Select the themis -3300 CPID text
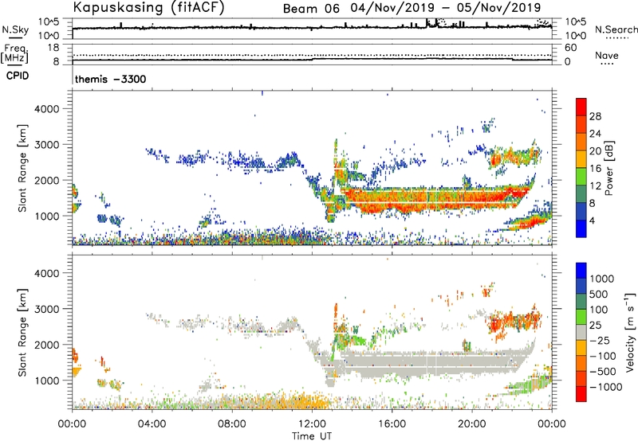Image resolution: width=638 pixels, height=441 pixels. (x=110, y=79)
